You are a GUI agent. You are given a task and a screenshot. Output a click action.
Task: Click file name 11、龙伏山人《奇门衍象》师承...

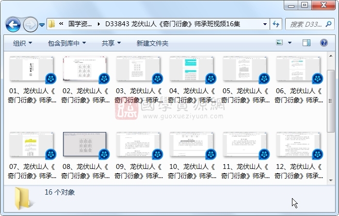point(245,171)
